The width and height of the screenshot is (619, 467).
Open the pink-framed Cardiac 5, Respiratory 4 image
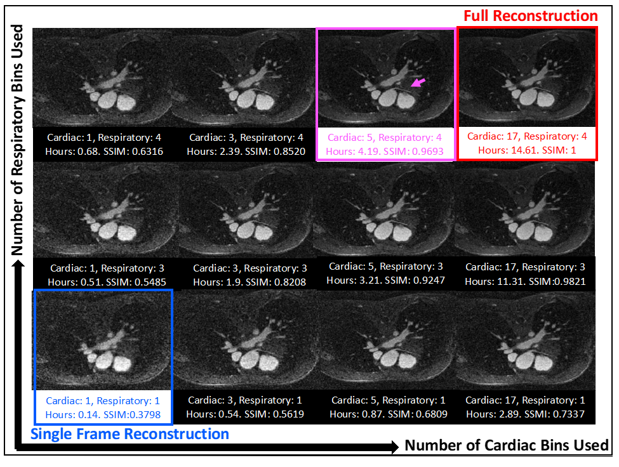point(385,79)
